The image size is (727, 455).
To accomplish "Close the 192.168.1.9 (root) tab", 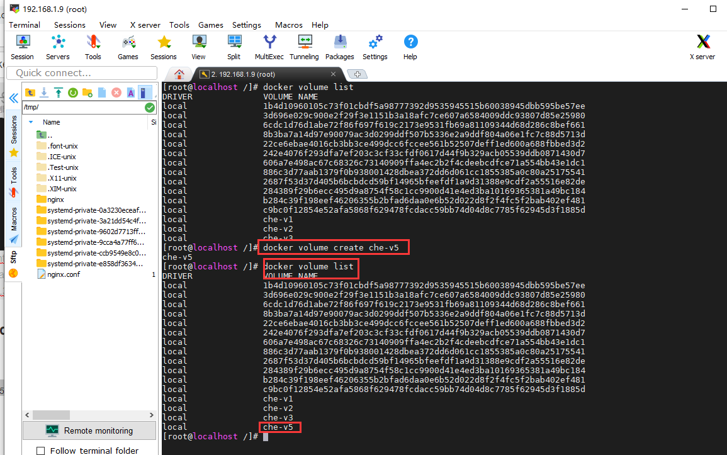I will [334, 74].
